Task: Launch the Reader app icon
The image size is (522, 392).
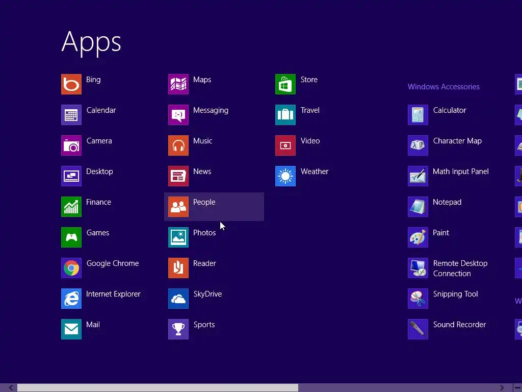Action: [x=178, y=268]
